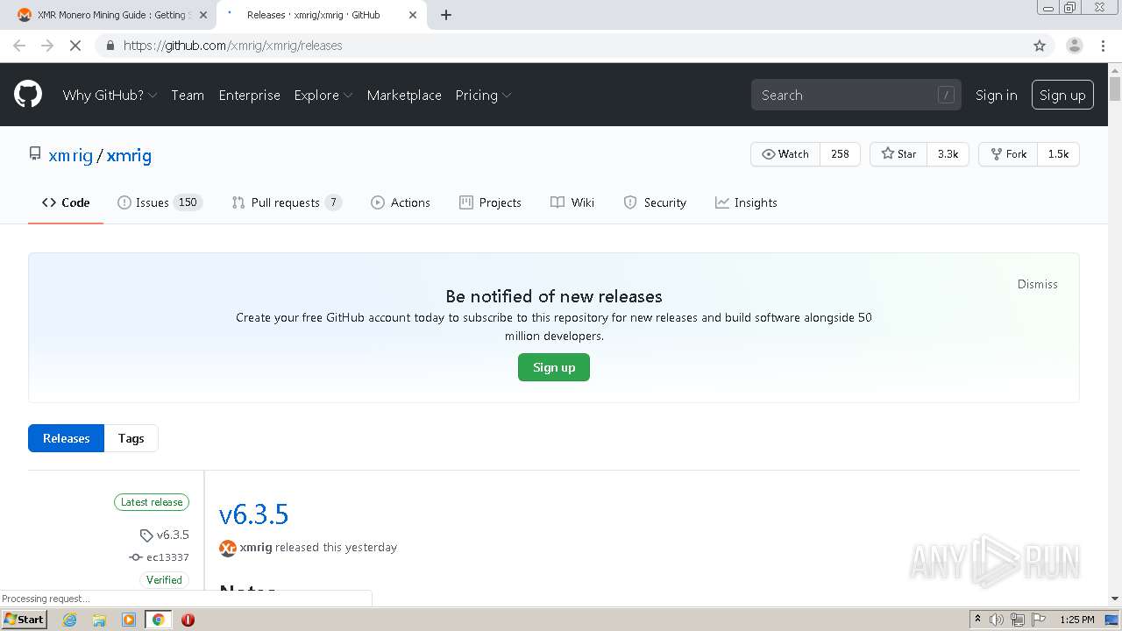The width and height of the screenshot is (1122, 631).
Task: Show the Verified signature details
Action: click(165, 580)
